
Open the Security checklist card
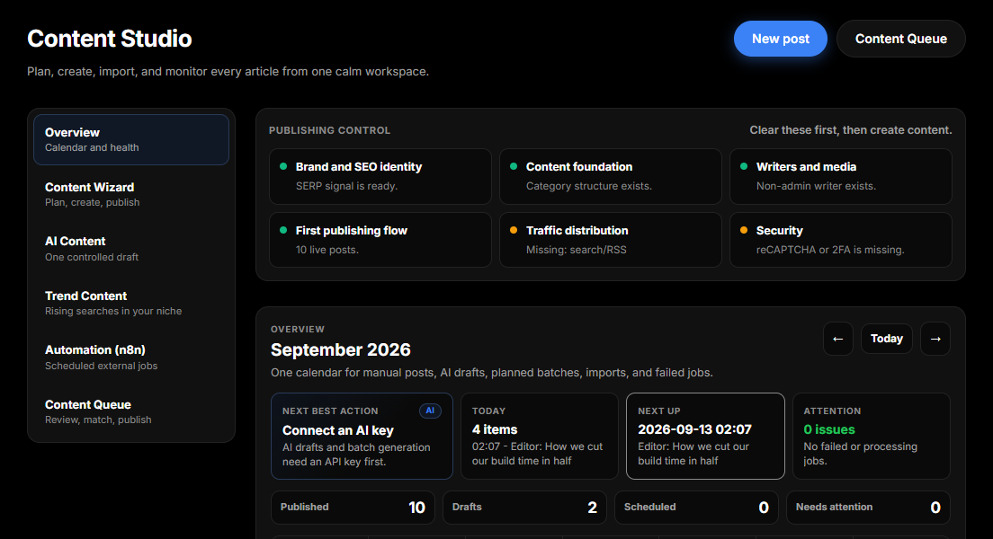coord(840,240)
